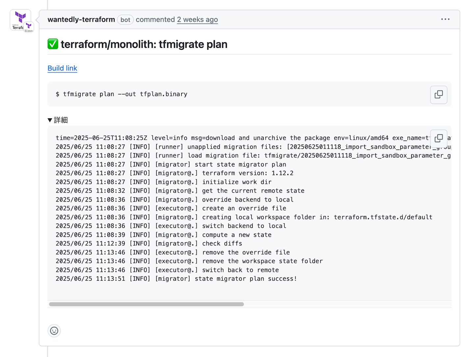Open the wantedly-terraform user profile
The image size is (474, 357).
tap(81, 19)
